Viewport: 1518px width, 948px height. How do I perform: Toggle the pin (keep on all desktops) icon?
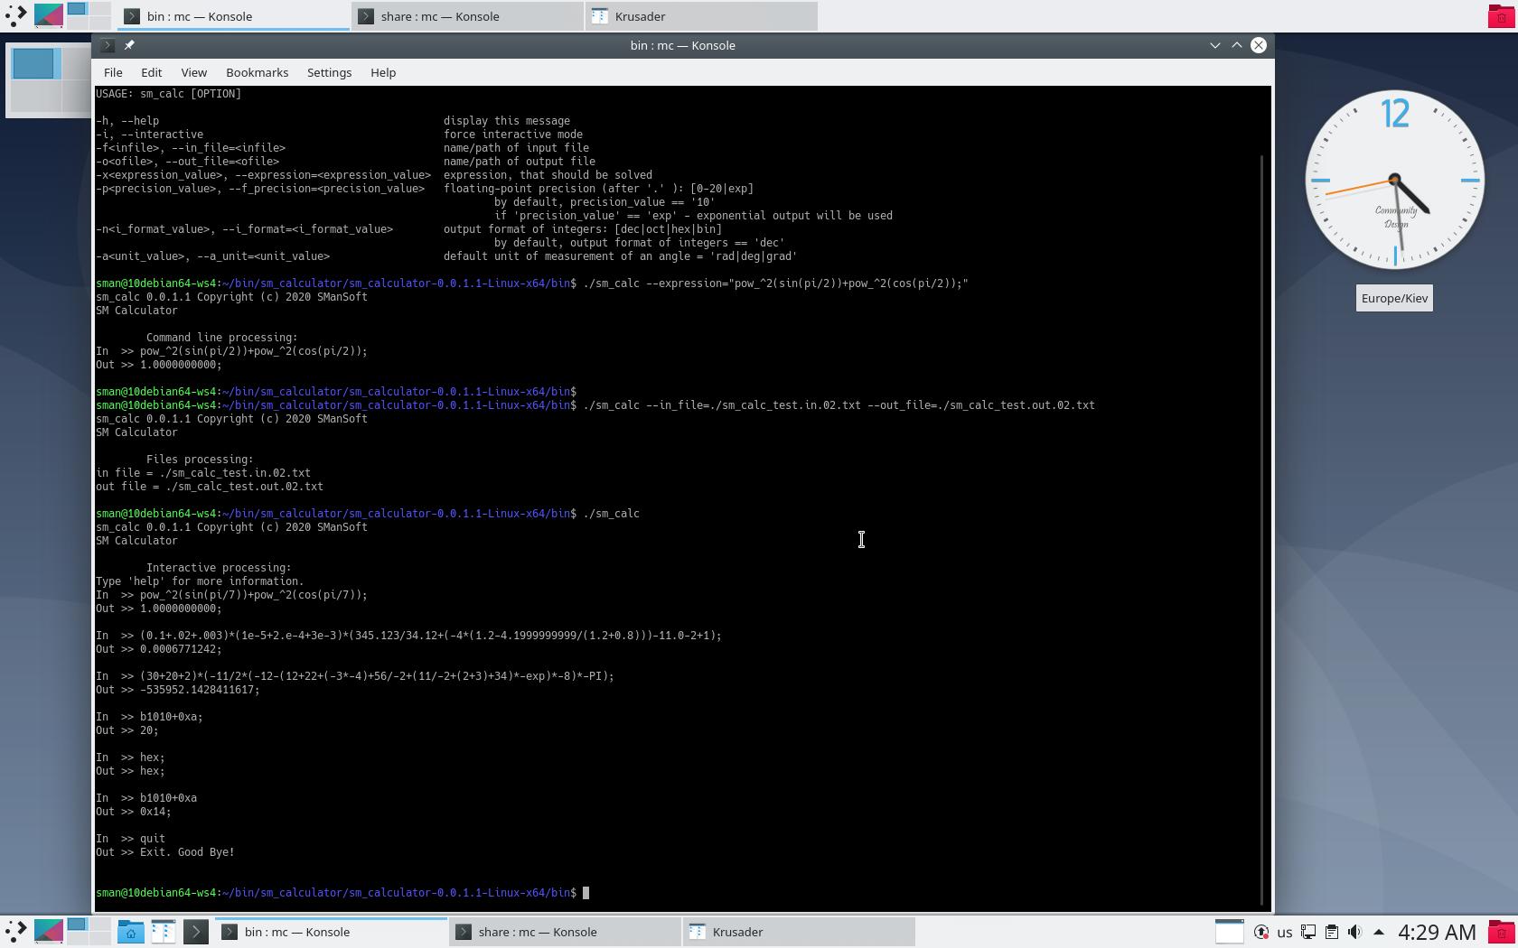click(129, 45)
